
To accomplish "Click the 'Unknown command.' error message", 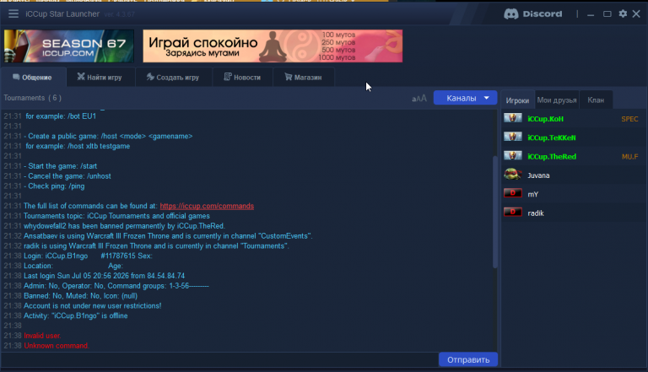I will (x=57, y=346).
